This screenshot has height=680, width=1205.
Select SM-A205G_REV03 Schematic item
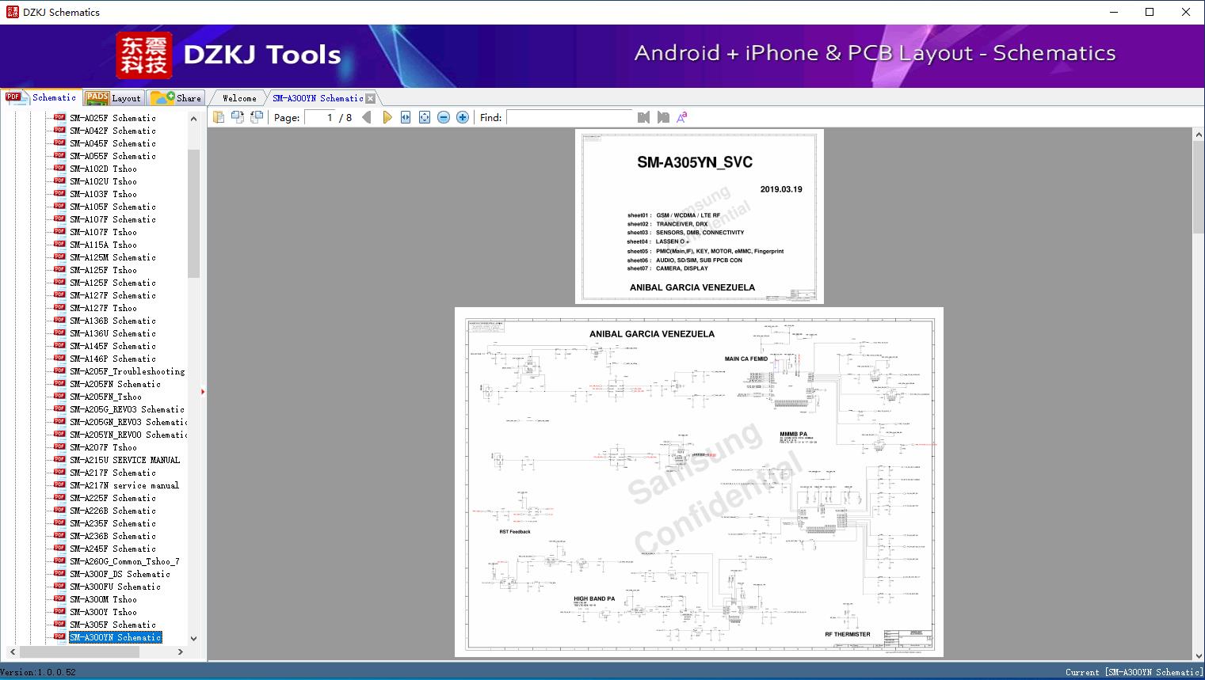[x=127, y=409]
